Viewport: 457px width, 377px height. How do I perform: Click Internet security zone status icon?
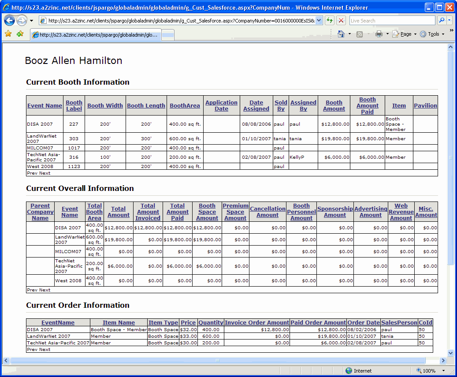tap(349, 370)
